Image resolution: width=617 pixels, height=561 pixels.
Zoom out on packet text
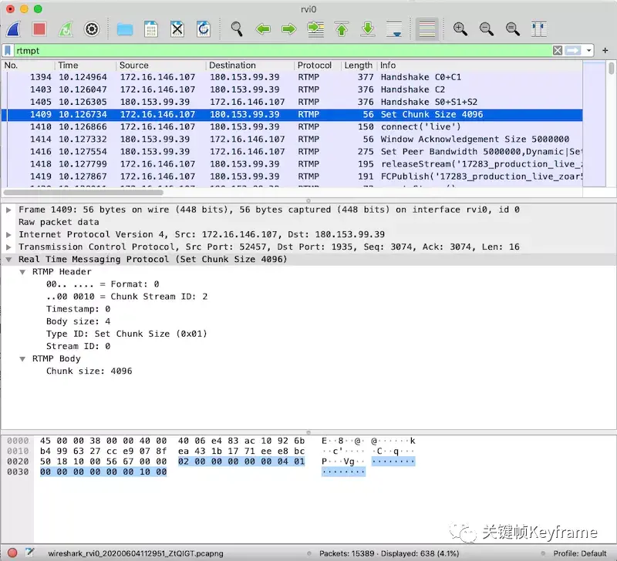pos(487,29)
